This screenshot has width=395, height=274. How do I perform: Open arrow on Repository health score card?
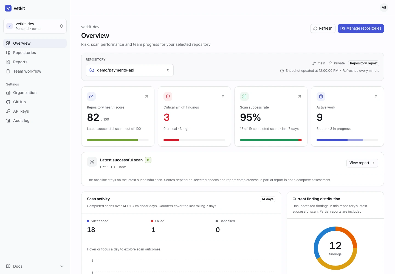146,96
